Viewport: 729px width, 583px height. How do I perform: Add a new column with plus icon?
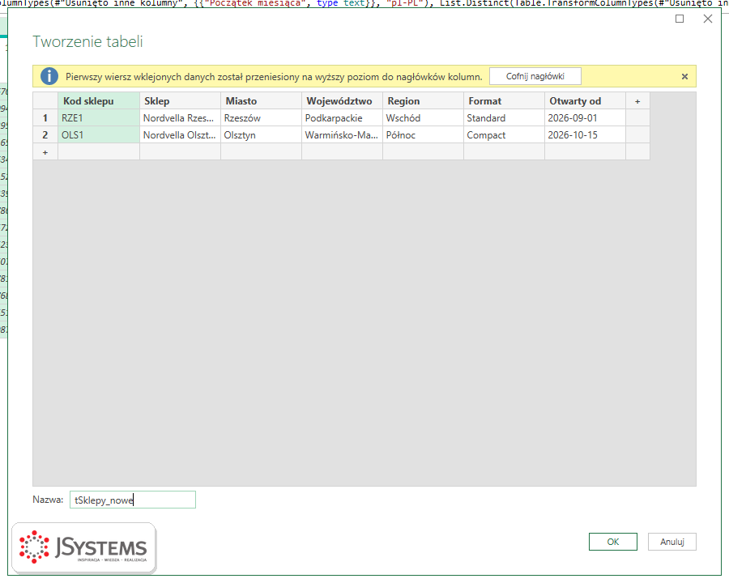click(x=637, y=101)
